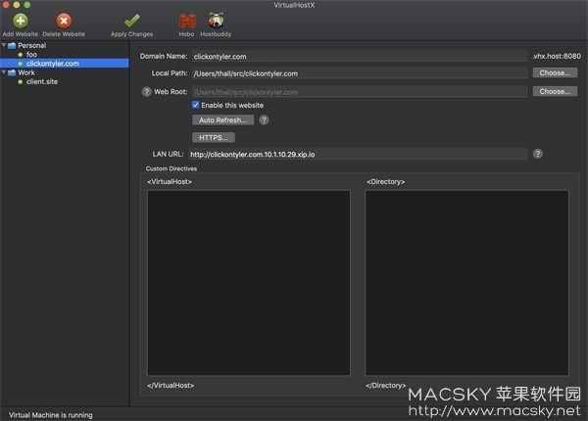Click the Delete Website red X icon
Screen dimensions: 588x421
pyautogui.click(x=64, y=21)
